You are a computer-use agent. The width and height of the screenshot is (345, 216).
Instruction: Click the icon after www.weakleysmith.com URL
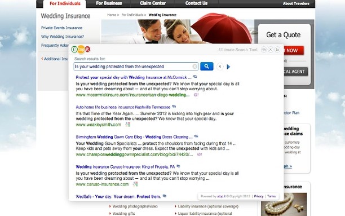(128, 125)
